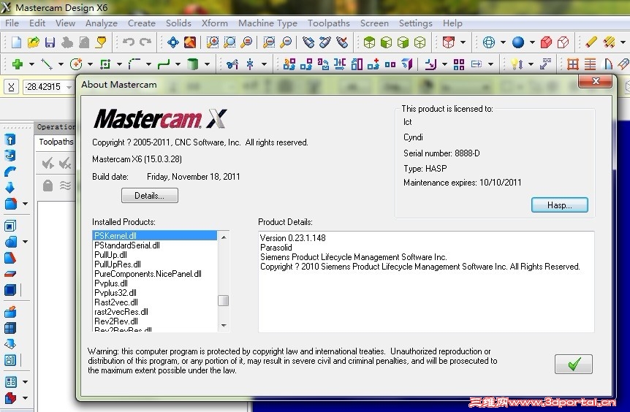
Task: Open dropdown next to light bulb icon
Action: [531, 64]
